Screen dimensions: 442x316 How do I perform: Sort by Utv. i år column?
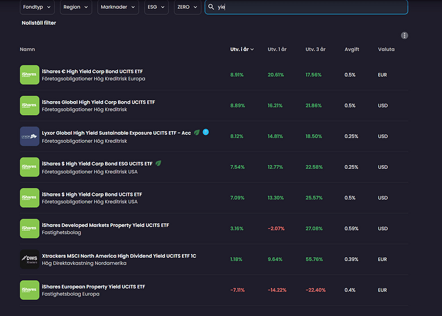(x=242, y=49)
